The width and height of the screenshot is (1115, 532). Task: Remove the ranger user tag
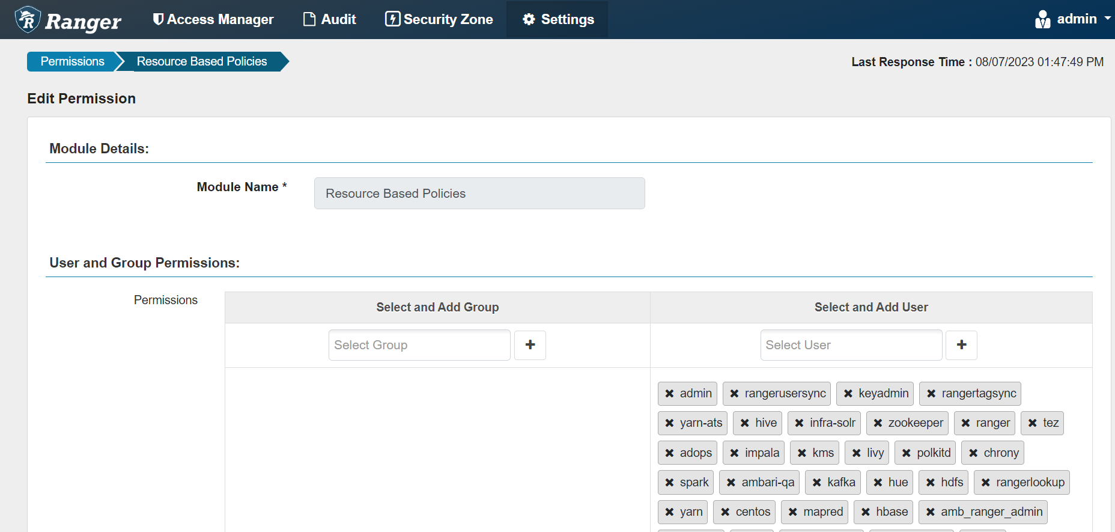pyautogui.click(x=965, y=423)
